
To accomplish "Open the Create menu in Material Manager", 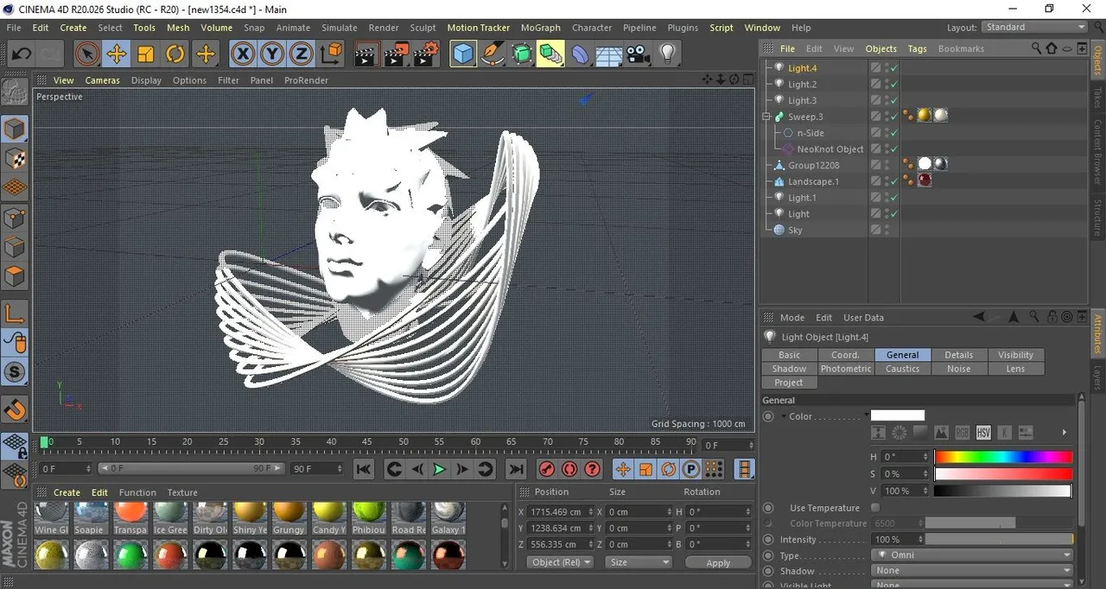I will (x=67, y=492).
